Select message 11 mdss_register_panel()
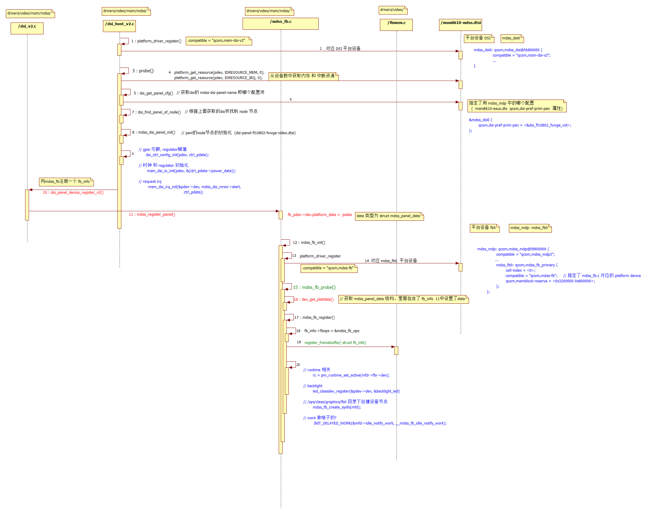Viewport: 648px width, 514px height. click(x=153, y=214)
